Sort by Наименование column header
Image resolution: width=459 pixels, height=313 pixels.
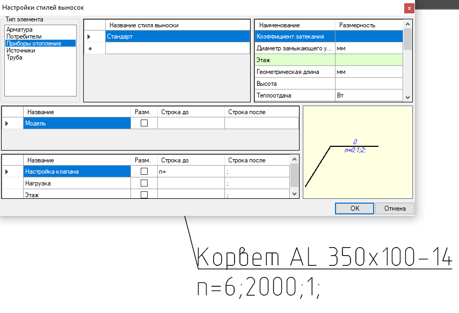tap(295, 25)
